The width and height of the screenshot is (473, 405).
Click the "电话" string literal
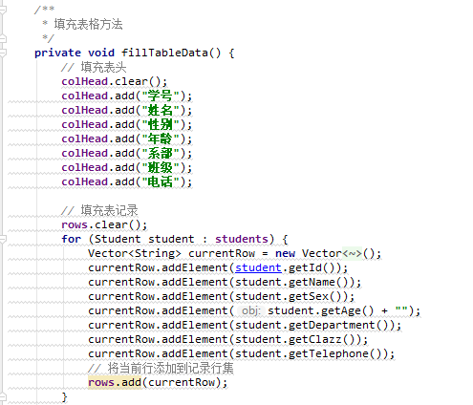click(161, 181)
